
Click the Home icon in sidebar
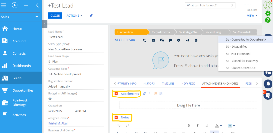(5, 29)
